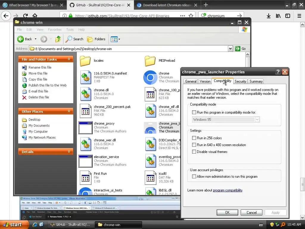
Task: Click Firefox home icon
Action: coord(35,16)
